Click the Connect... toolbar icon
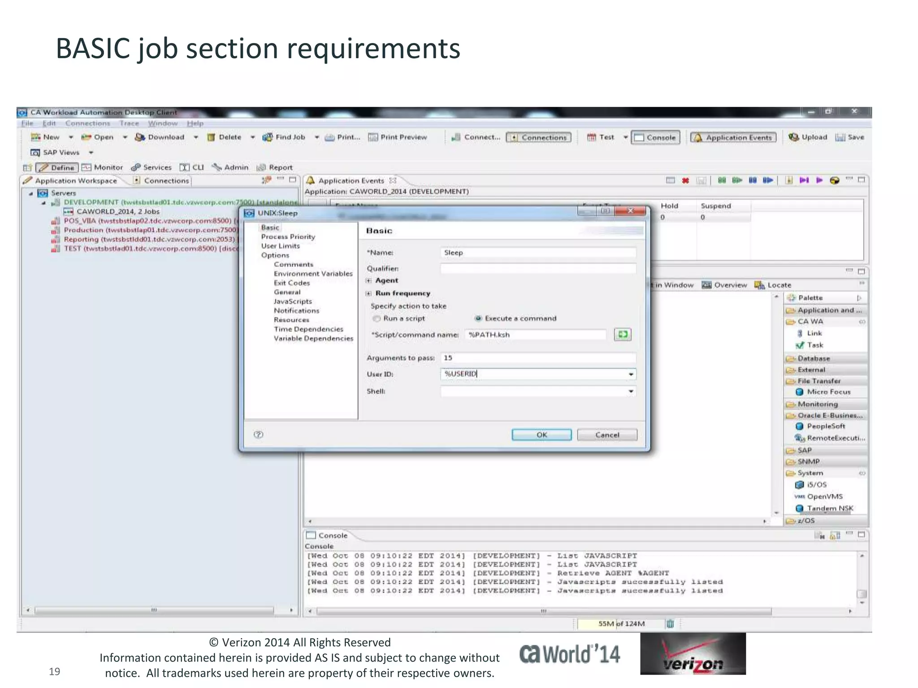Viewport: 918px width, 688px height. (x=456, y=137)
